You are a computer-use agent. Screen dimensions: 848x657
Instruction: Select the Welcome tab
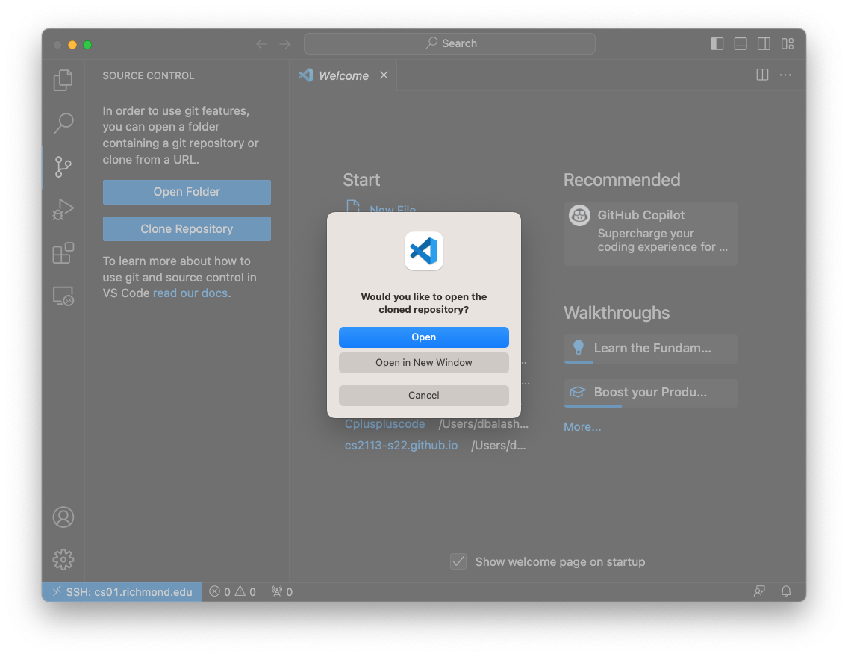pos(343,75)
